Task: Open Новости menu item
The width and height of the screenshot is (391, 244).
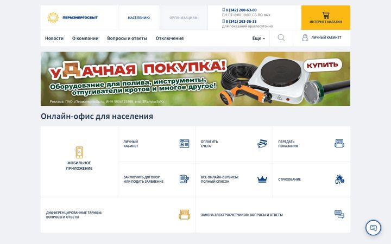Action: (54, 38)
